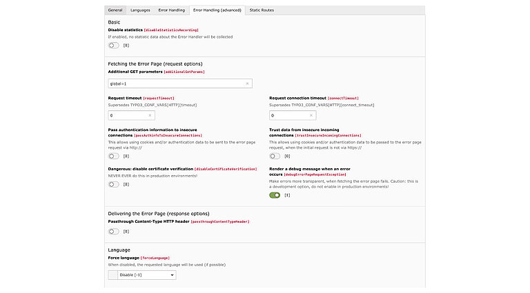Screen dimensions: 530x293
Task: Go to the Error Handling tab
Action: point(173,10)
